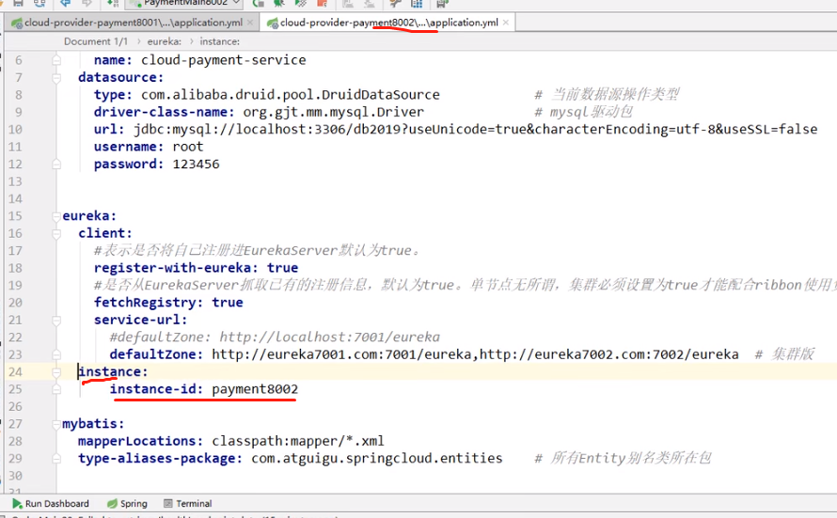Click the fold marker on line 29
Screen dimensions: 837x518
pyautogui.click(x=56, y=459)
